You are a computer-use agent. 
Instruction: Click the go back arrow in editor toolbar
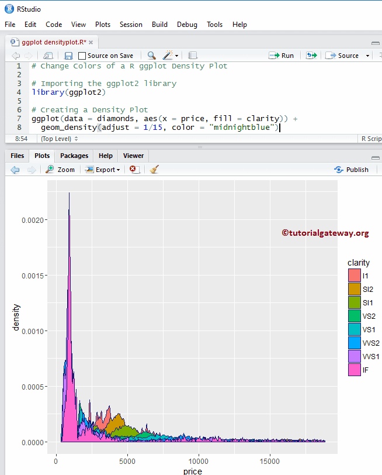pyautogui.click(x=16, y=56)
